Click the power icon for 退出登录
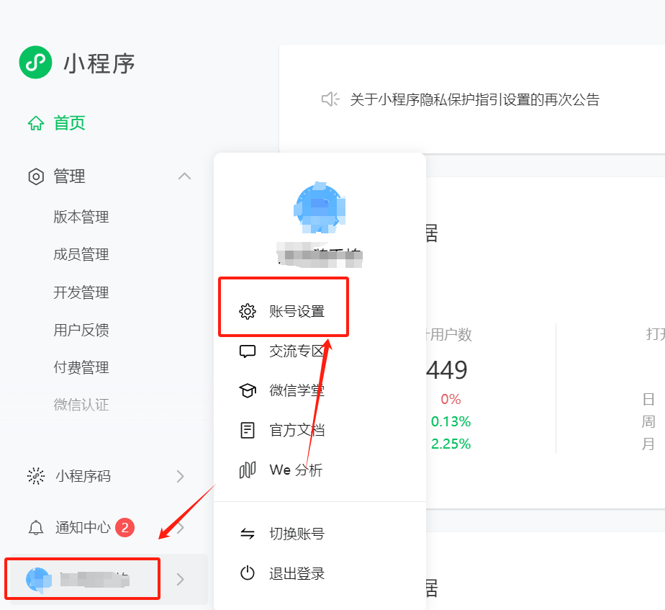The image size is (665, 610). pos(248,573)
